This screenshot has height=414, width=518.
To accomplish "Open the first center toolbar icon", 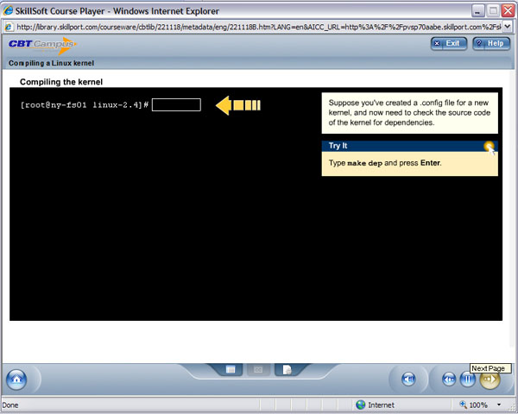I will click(231, 369).
